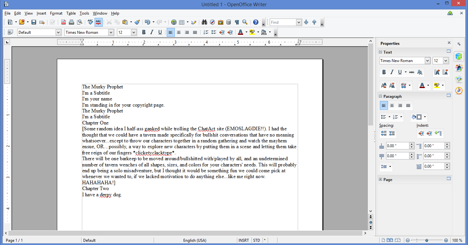Click English (USA) language in status bar

point(195,240)
